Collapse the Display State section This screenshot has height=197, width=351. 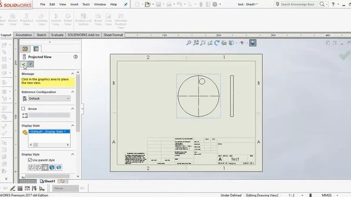(72, 125)
